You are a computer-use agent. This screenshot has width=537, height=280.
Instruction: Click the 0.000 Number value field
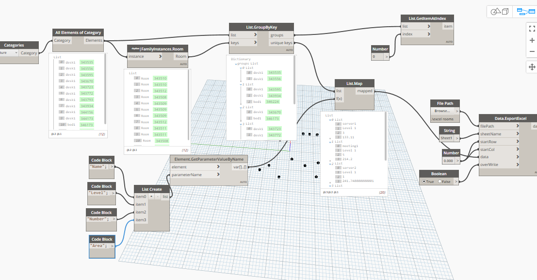448,161
